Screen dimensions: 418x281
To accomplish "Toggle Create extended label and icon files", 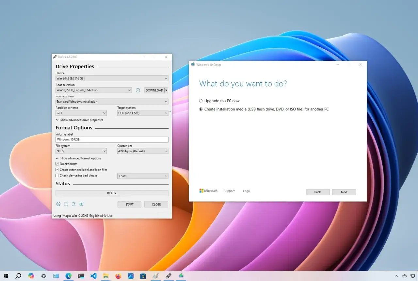I will point(57,170).
